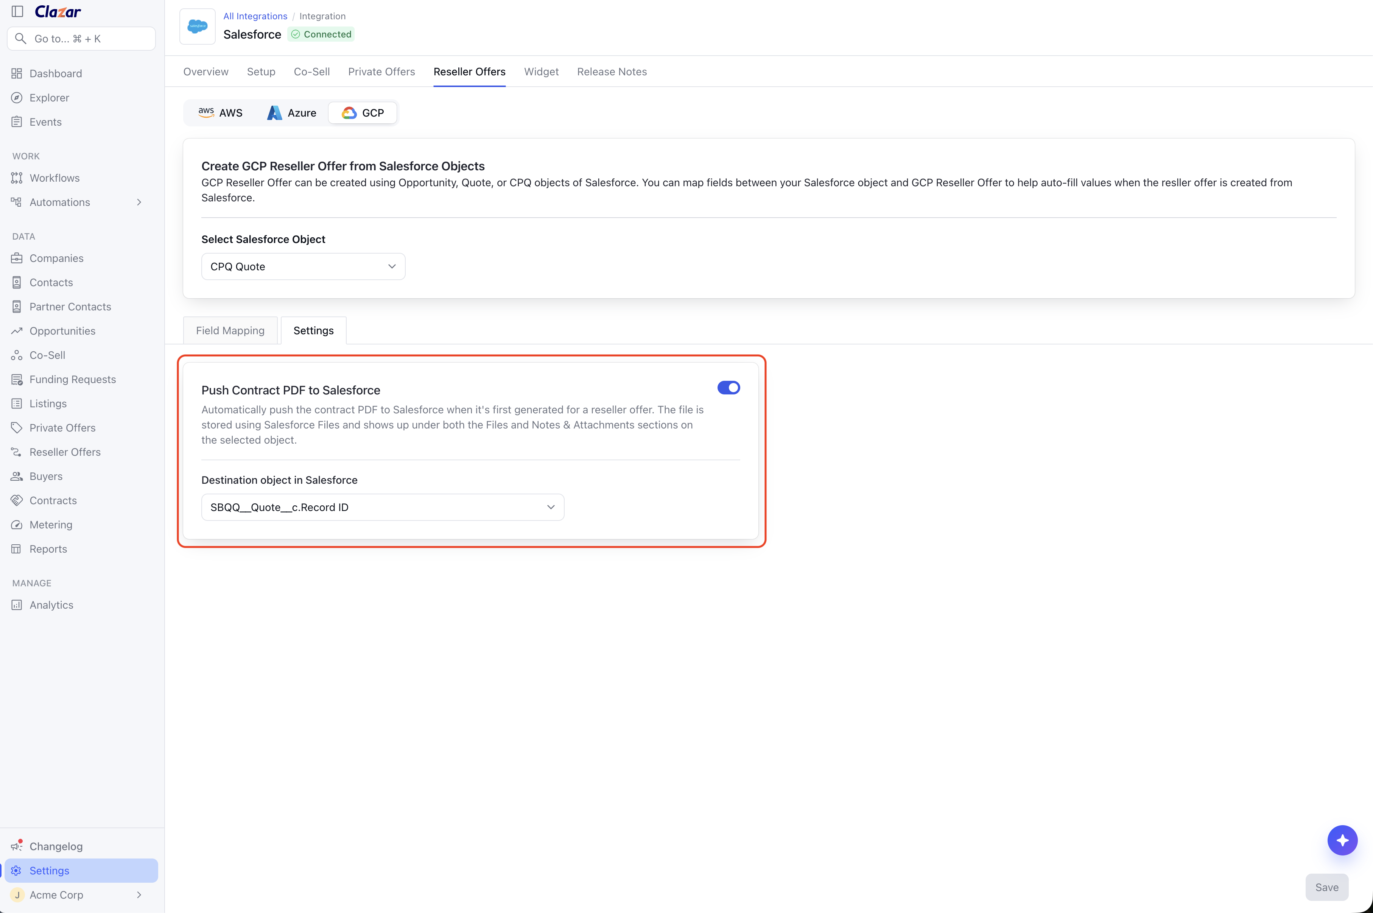
Task: Open the AI assistant sparkle button
Action: point(1342,840)
